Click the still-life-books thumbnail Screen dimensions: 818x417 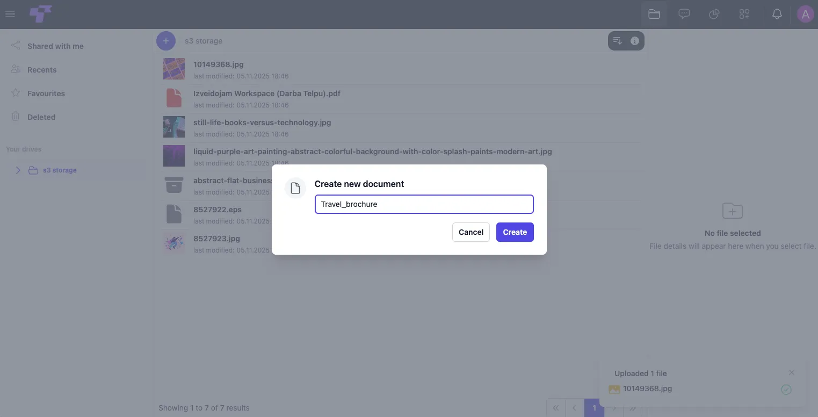tap(174, 127)
